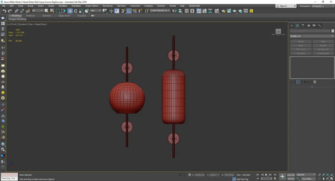Activate the Select Object tool
Viewport: 335px width, 181px height.
point(46,11)
